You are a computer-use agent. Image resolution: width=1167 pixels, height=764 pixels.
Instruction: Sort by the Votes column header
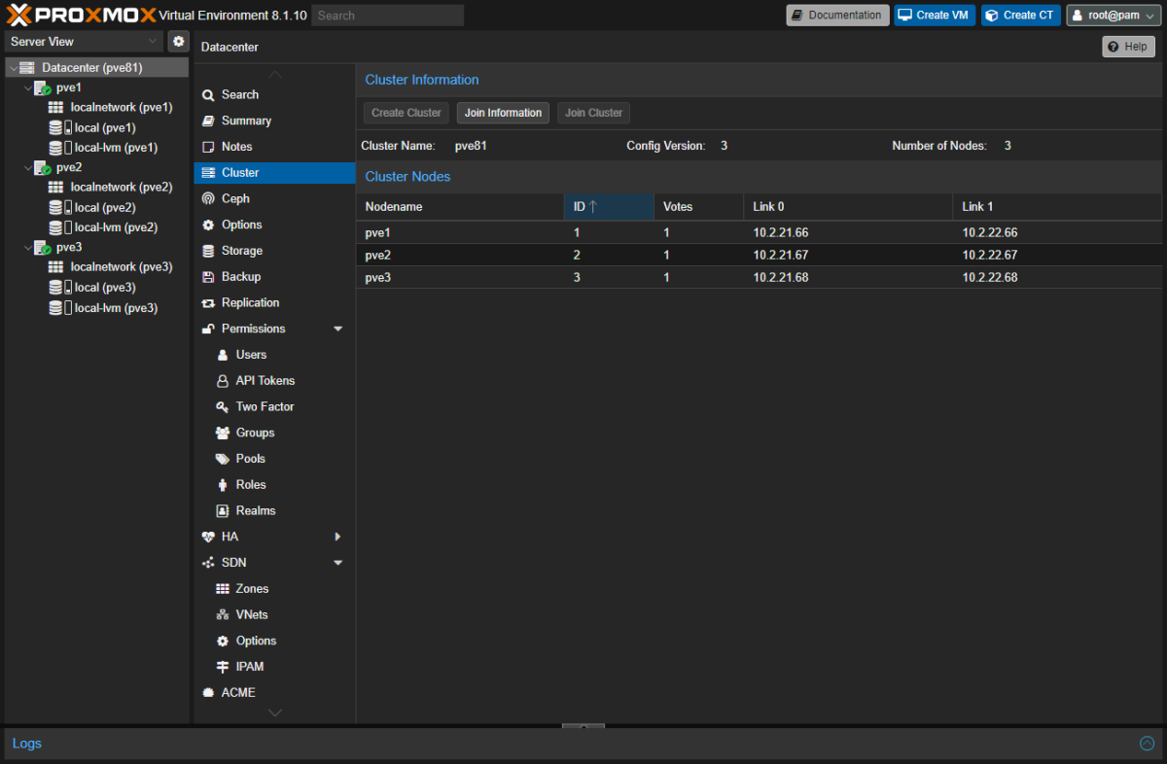(x=698, y=207)
